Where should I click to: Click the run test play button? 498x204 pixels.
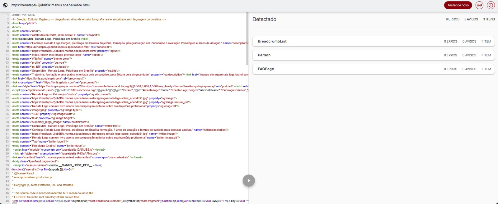249,180
